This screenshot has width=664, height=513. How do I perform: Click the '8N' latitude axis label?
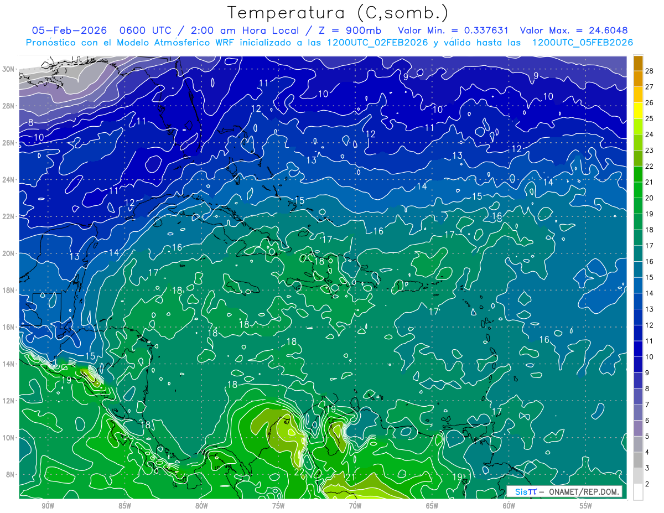tap(10, 474)
